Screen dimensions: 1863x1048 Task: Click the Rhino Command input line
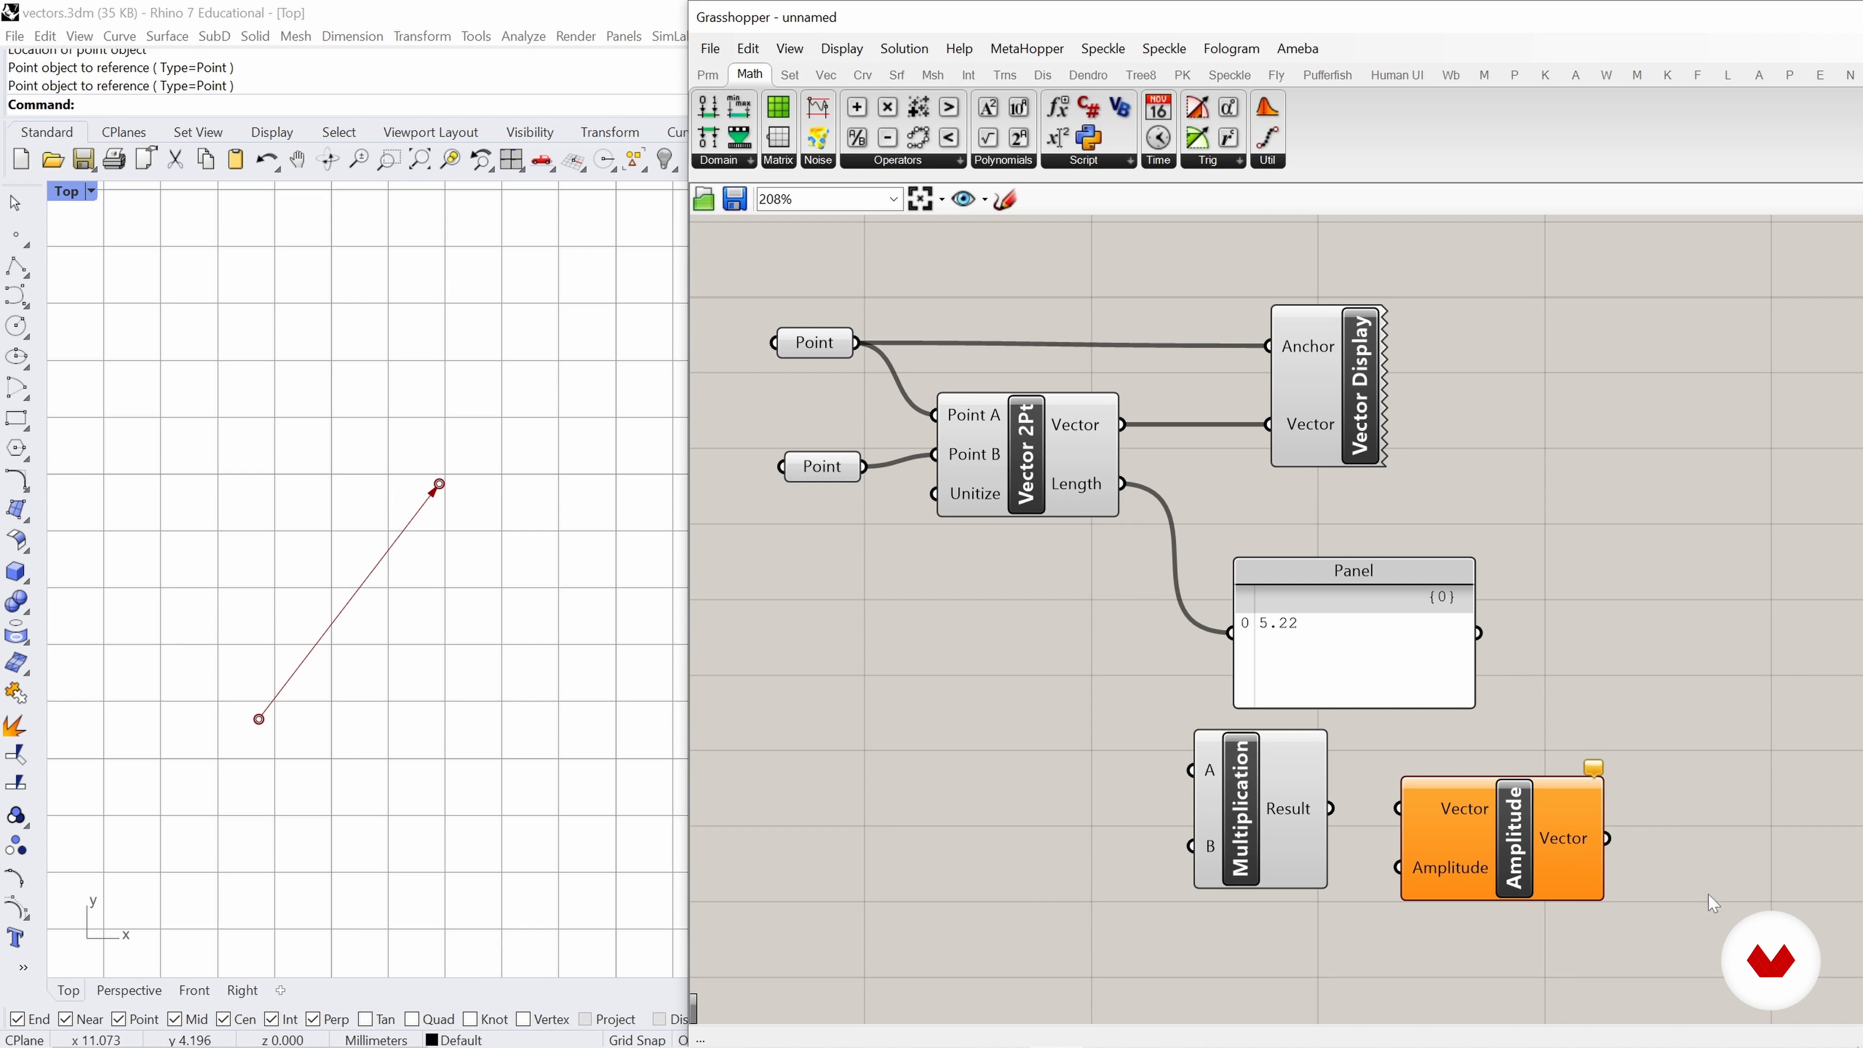pyautogui.click(x=347, y=105)
